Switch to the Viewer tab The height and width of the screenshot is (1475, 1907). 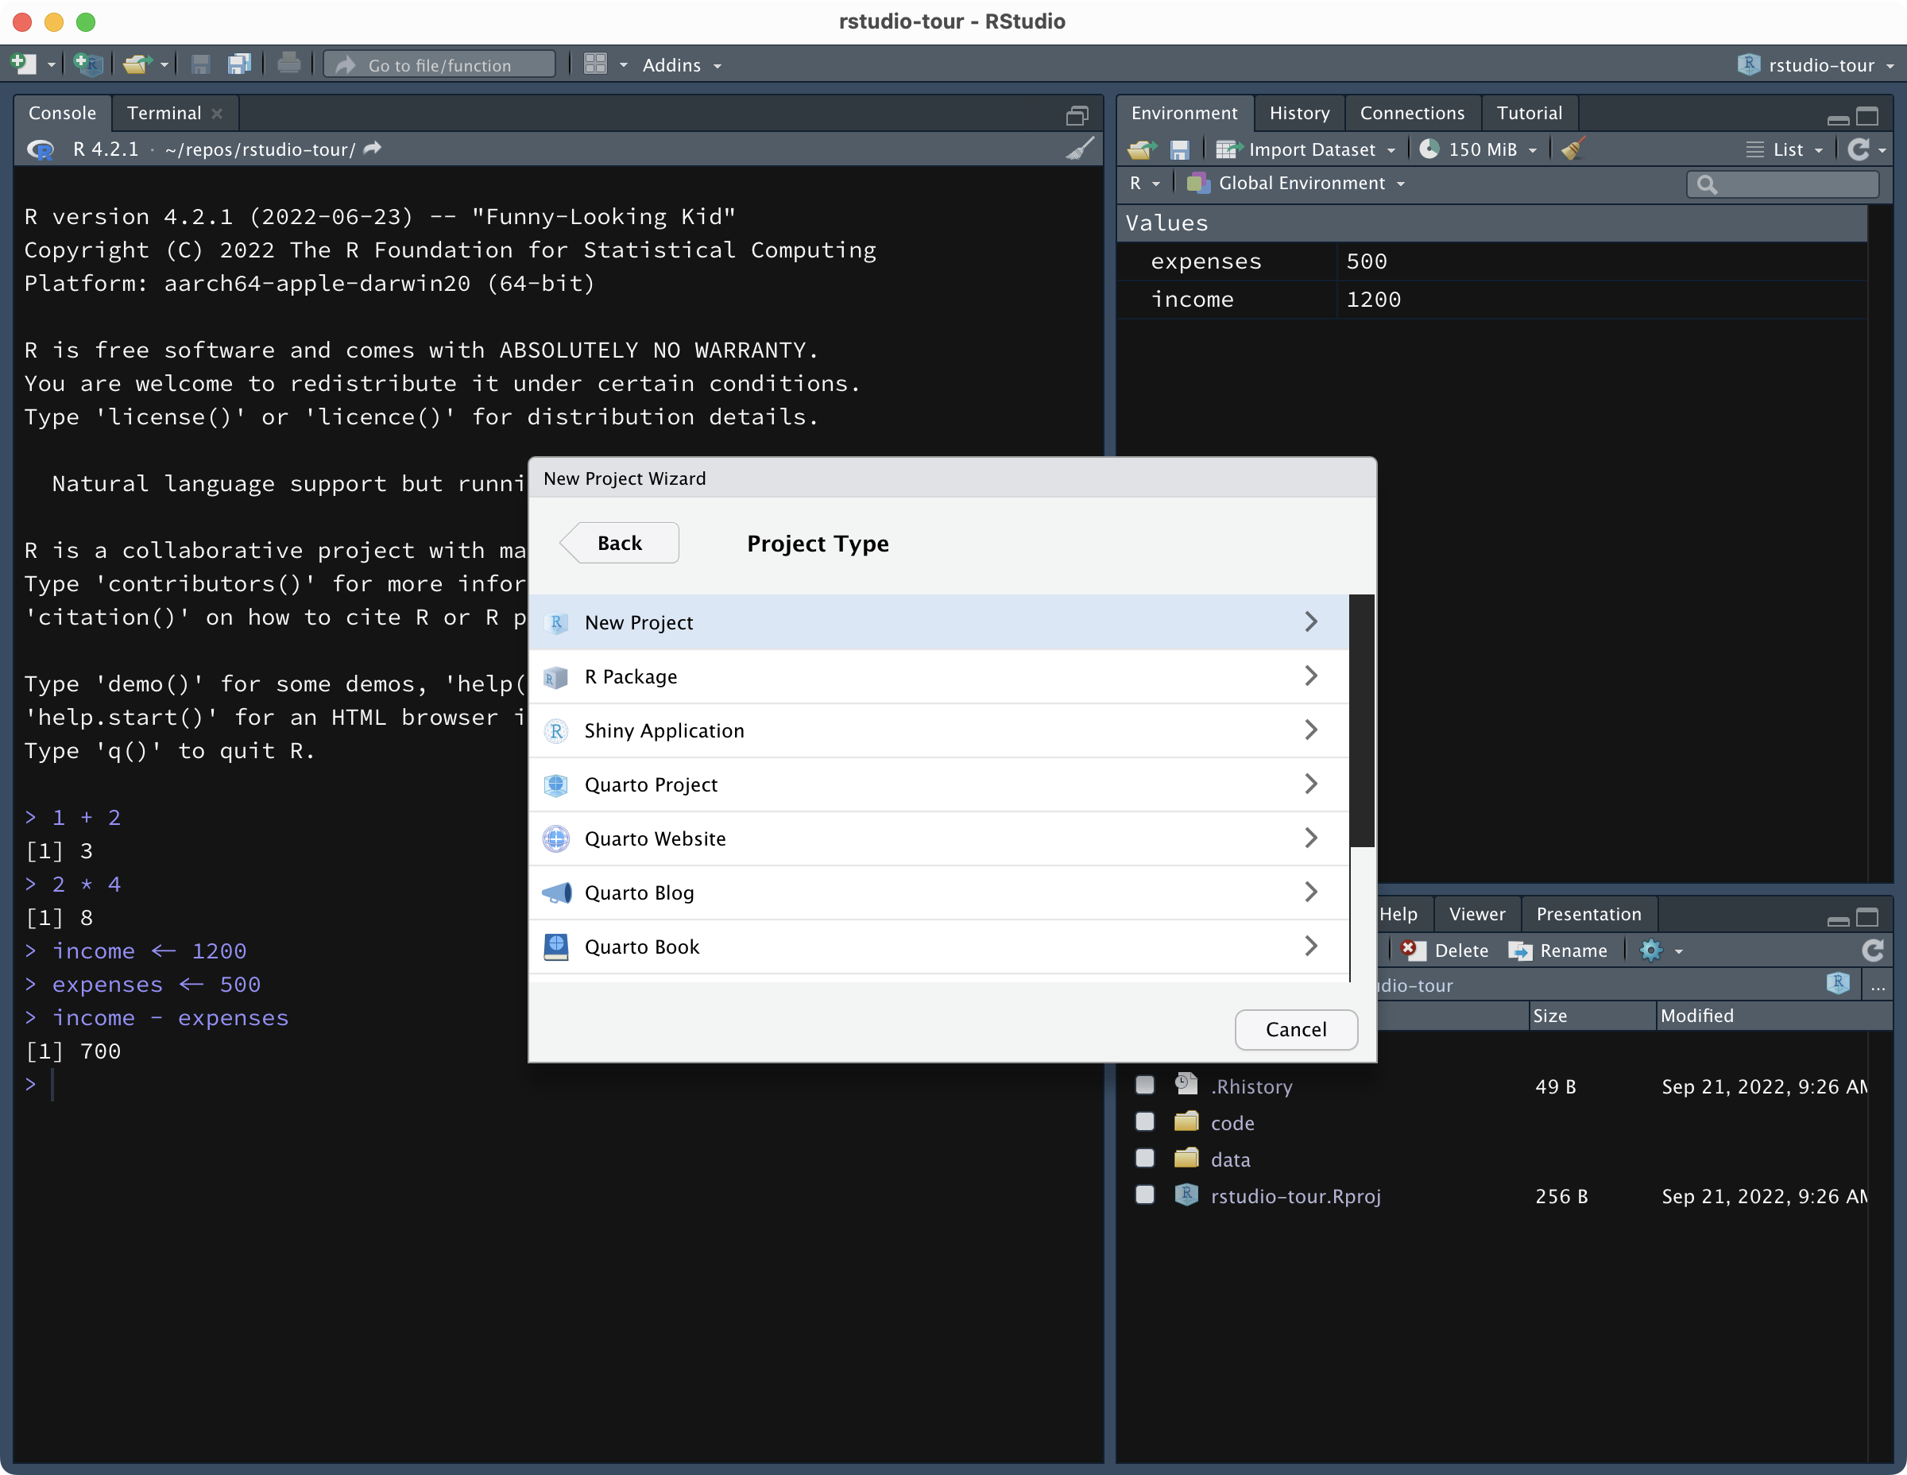1476,913
